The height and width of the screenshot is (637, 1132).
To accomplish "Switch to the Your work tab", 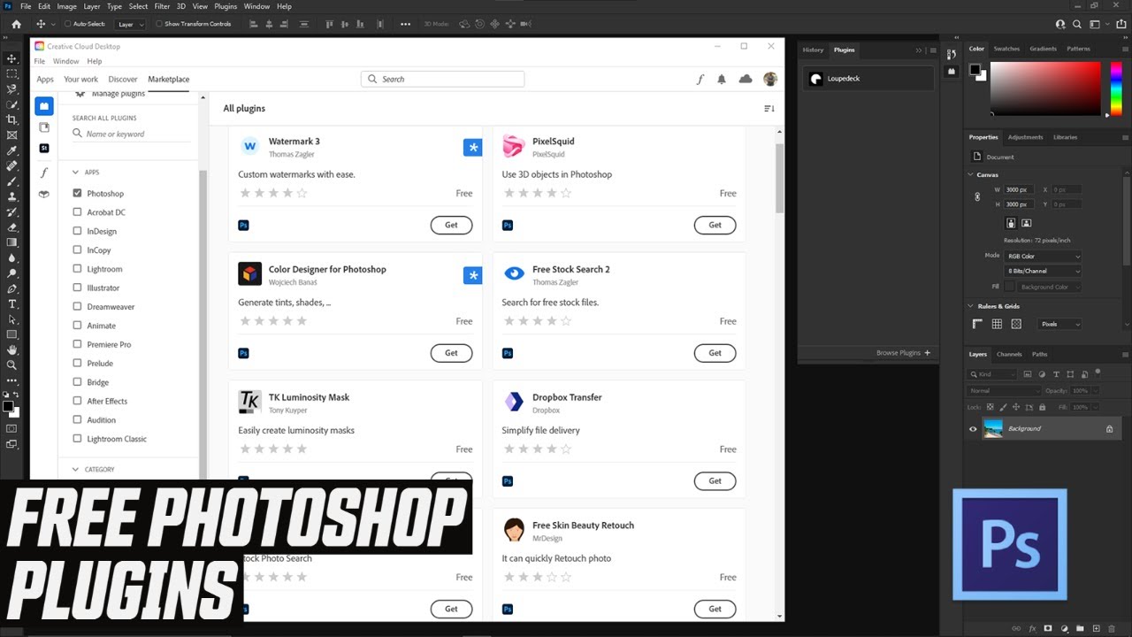I will coord(80,80).
